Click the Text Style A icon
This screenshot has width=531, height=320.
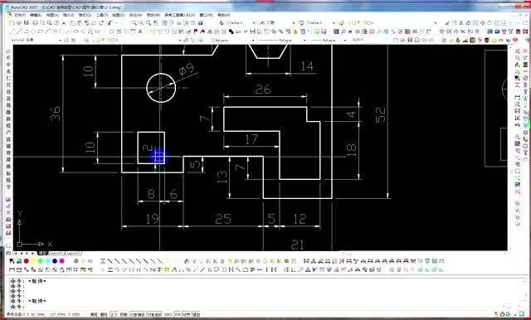222,23
